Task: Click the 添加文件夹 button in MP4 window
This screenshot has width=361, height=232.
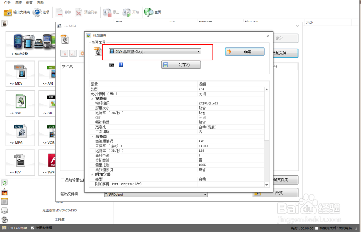Action: tap(286, 180)
